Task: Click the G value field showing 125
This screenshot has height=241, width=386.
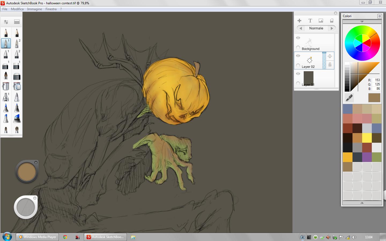Action: click(x=376, y=84)
